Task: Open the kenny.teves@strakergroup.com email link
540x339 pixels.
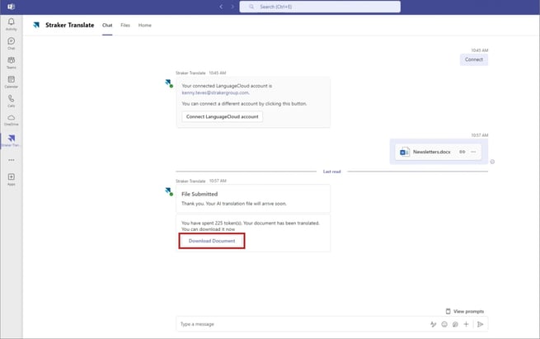Action: tap(215, 92)
